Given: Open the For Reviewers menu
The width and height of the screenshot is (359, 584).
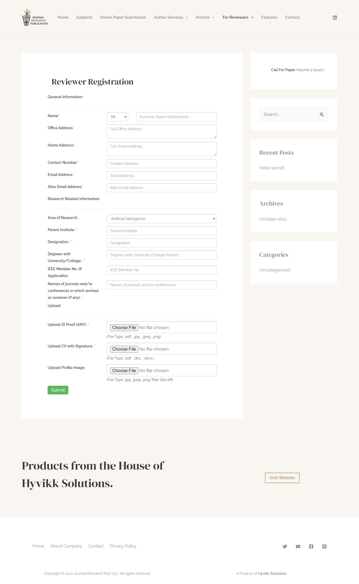Looking at the screenshot, I should click(238, 17).
